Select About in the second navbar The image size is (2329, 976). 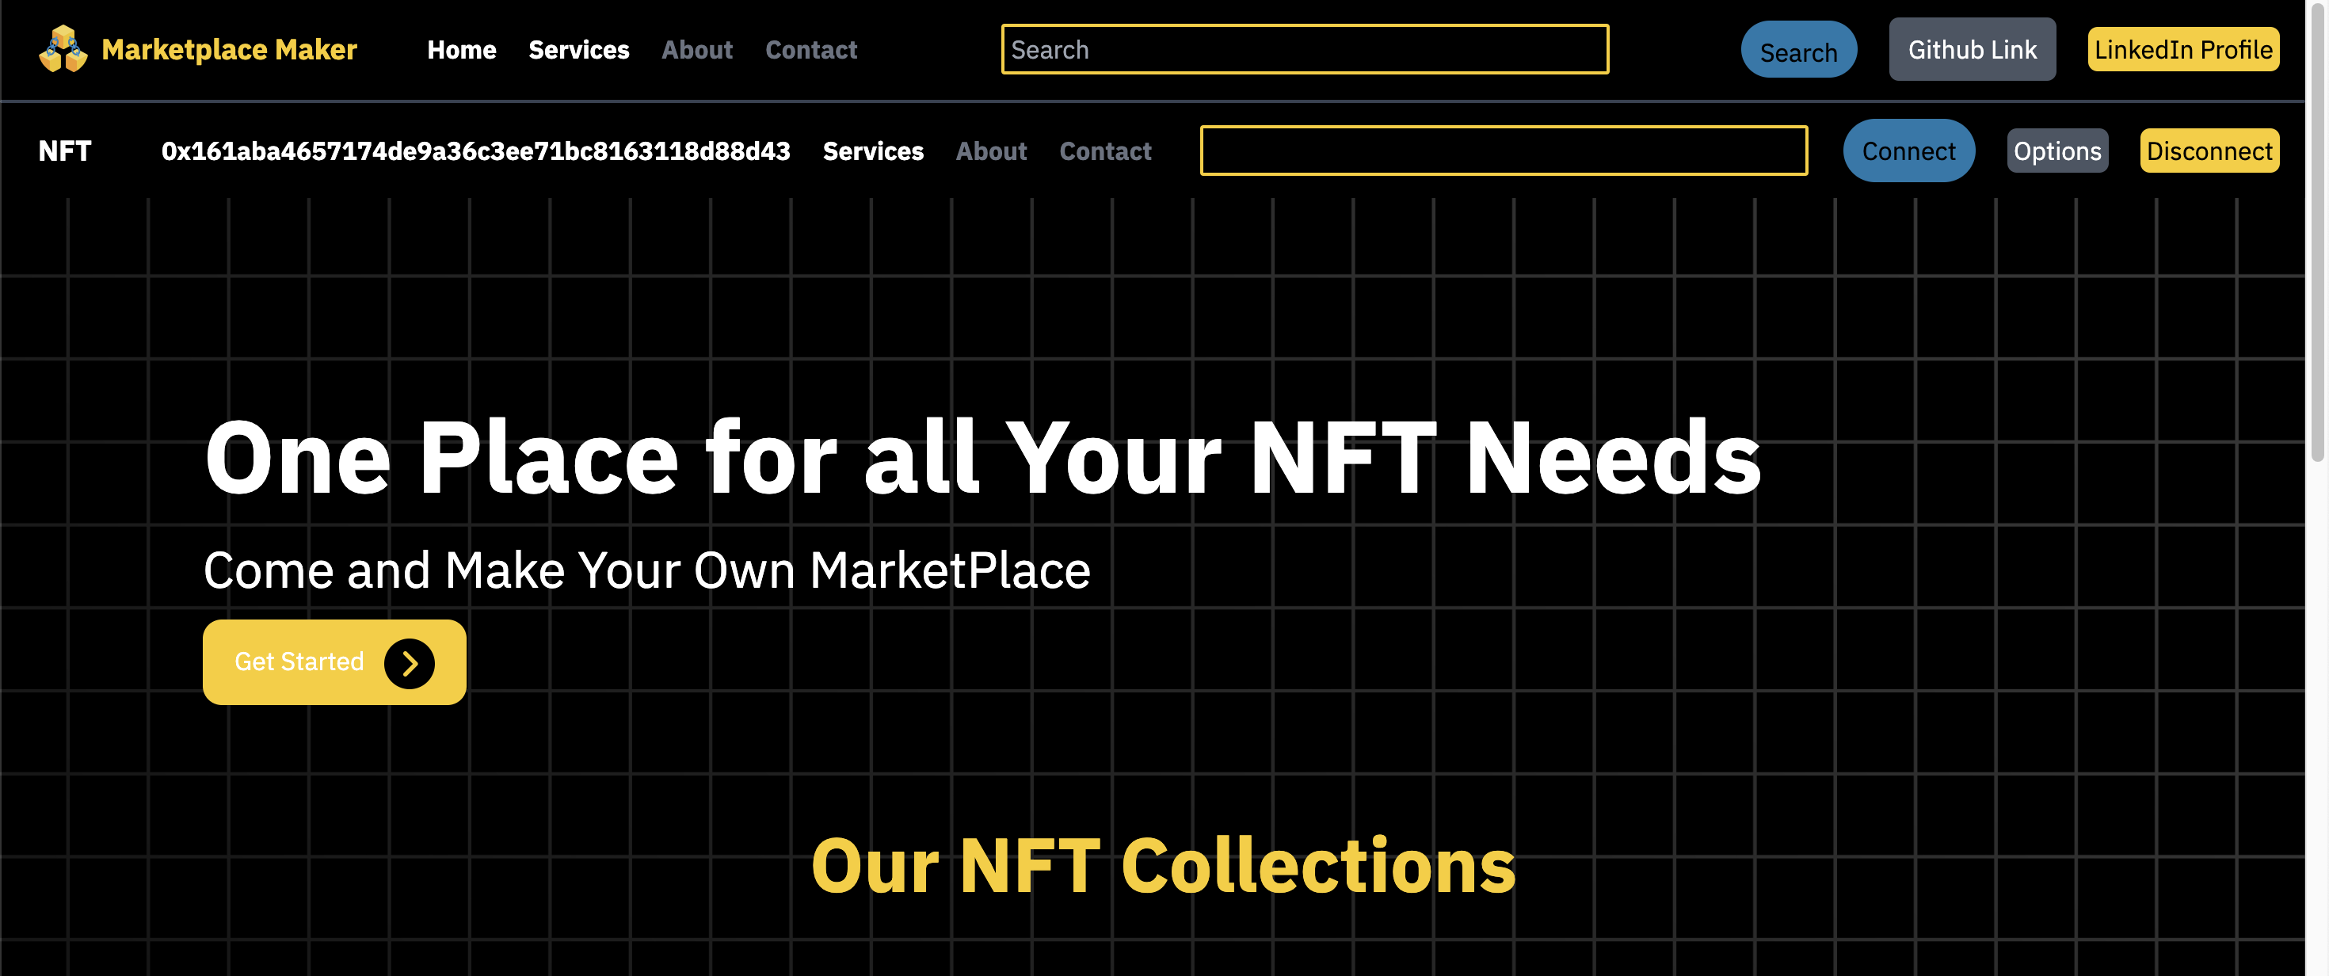point(991,151)
